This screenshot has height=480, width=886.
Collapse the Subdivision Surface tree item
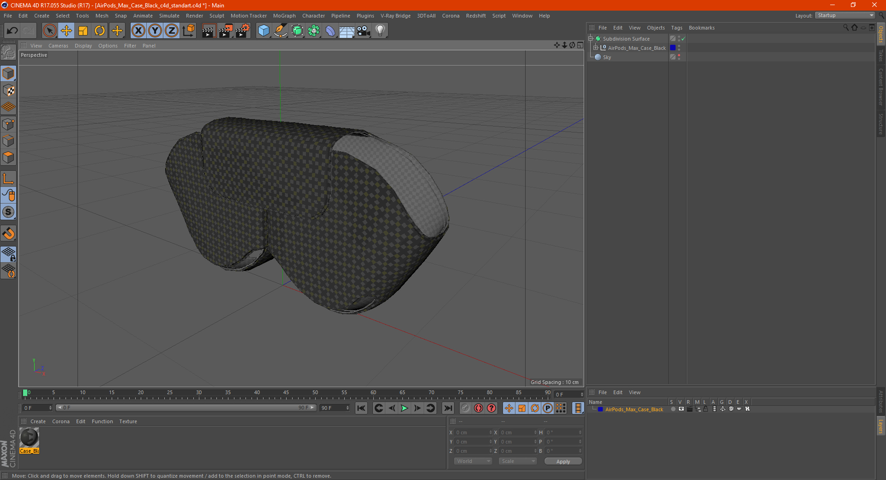(x=590, y=39)
